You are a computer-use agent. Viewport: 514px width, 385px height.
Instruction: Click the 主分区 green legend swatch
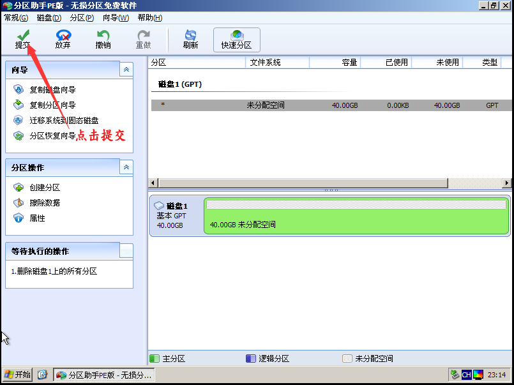(154, 358)
